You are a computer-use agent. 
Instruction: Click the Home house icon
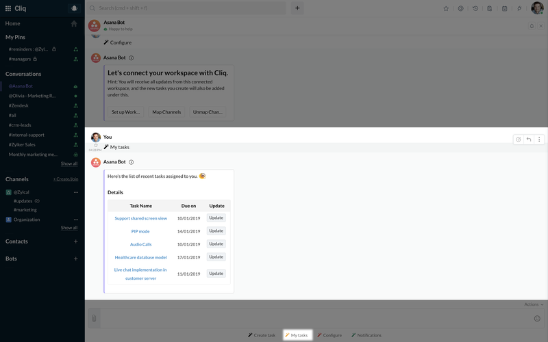74,23
